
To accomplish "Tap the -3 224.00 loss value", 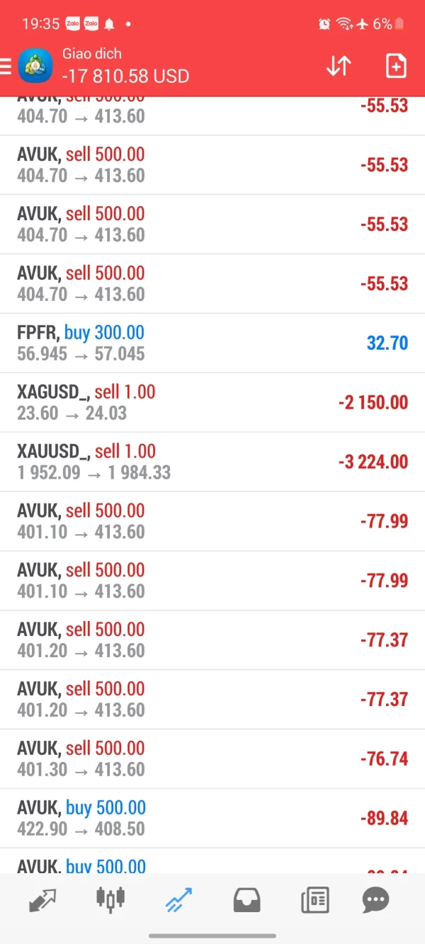I will 373,462.
